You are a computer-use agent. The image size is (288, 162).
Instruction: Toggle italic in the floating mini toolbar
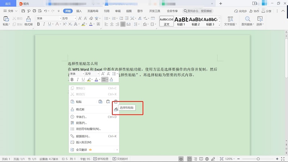pos(78,80)
